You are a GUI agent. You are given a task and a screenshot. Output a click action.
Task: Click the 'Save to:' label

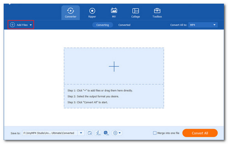click(16, 133)
